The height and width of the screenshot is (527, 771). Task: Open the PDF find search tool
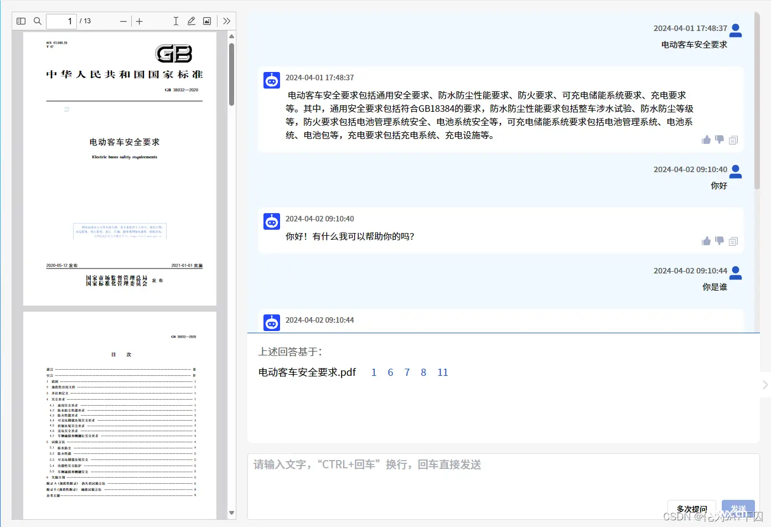pyautogui.click(x=38, y=21)
